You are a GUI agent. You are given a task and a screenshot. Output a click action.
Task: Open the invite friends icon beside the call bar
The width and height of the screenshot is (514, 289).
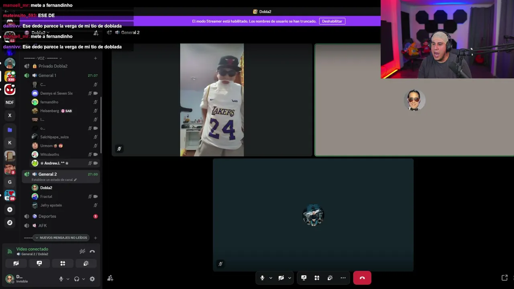click(110, 278)
